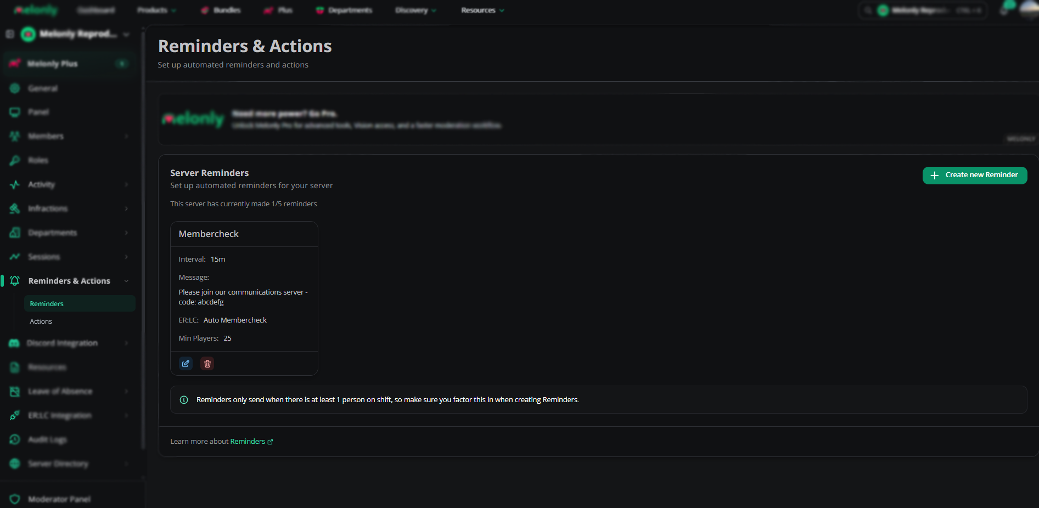
Task: Open the Moderator Panel shield icon
Action: 15,499
